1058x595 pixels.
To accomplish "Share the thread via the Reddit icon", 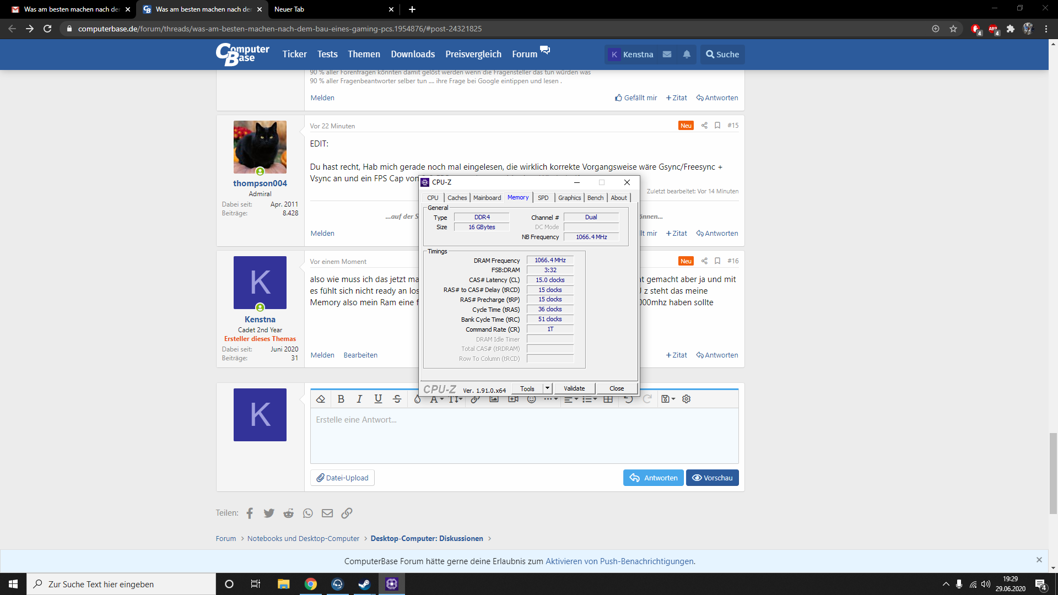I will [288, 513].
